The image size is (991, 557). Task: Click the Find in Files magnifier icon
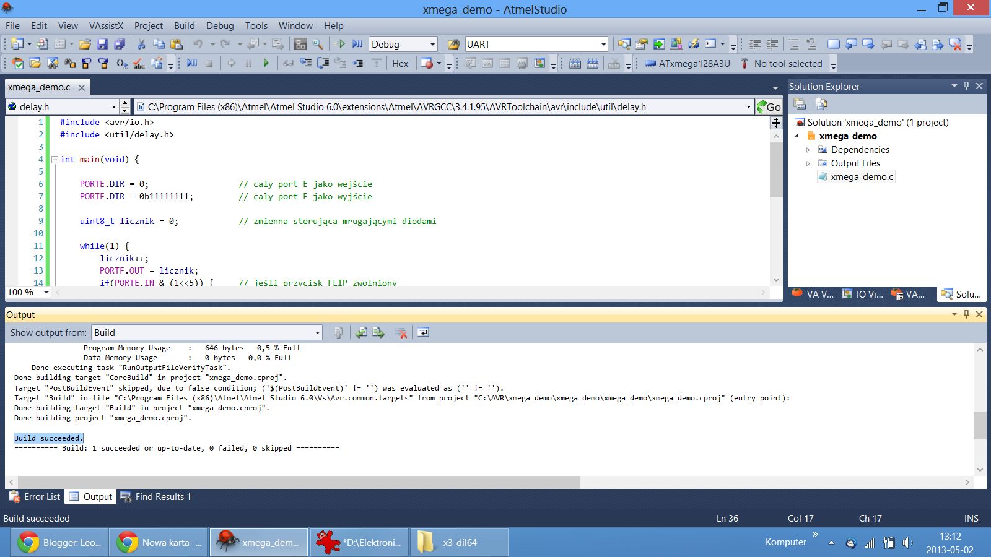tap(318, 44)
